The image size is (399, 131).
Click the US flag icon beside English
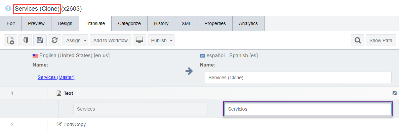coord(35,56)
